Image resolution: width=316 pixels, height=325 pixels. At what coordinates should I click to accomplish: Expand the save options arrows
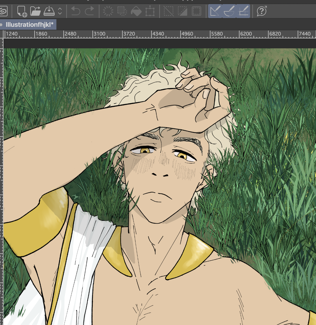(x=60, y=11)
